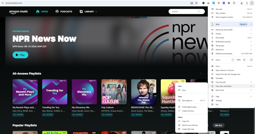Select Install page as app...

192,107
